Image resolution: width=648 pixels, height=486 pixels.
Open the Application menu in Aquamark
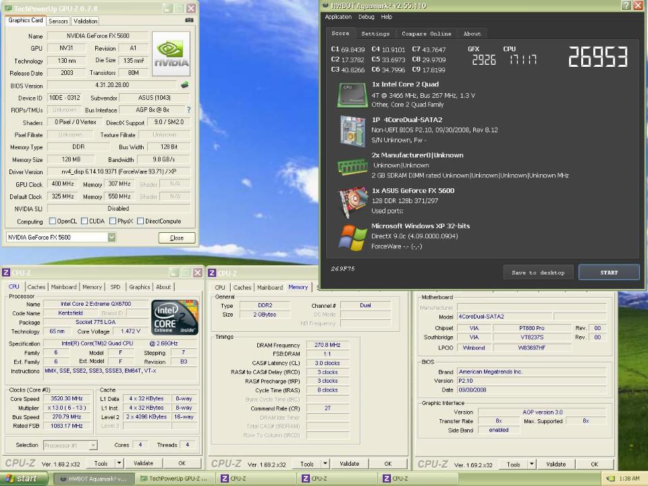click(x=338, y=17)
